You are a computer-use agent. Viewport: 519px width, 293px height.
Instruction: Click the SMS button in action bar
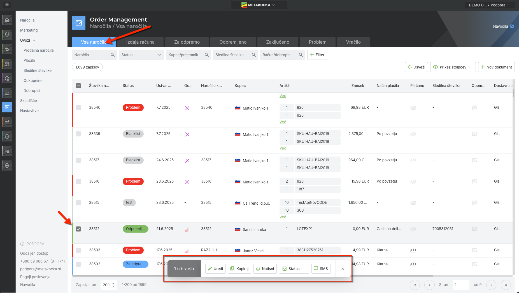(321, 269)
